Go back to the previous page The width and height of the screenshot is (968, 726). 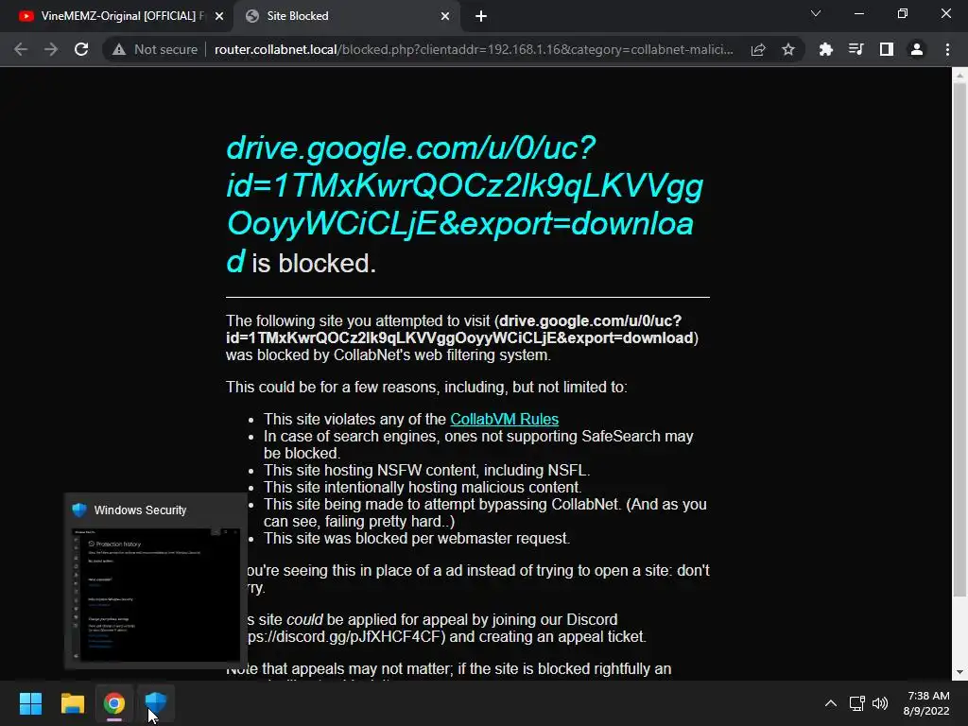point(21,49)
